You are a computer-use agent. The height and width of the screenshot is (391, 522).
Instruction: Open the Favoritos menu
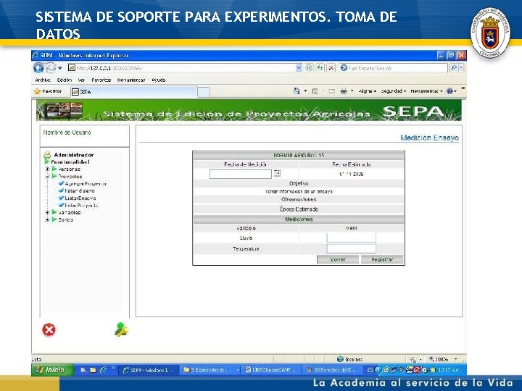(x=101, y=80)
